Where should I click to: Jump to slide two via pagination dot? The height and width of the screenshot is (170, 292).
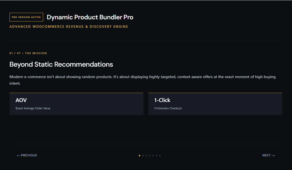143,155
